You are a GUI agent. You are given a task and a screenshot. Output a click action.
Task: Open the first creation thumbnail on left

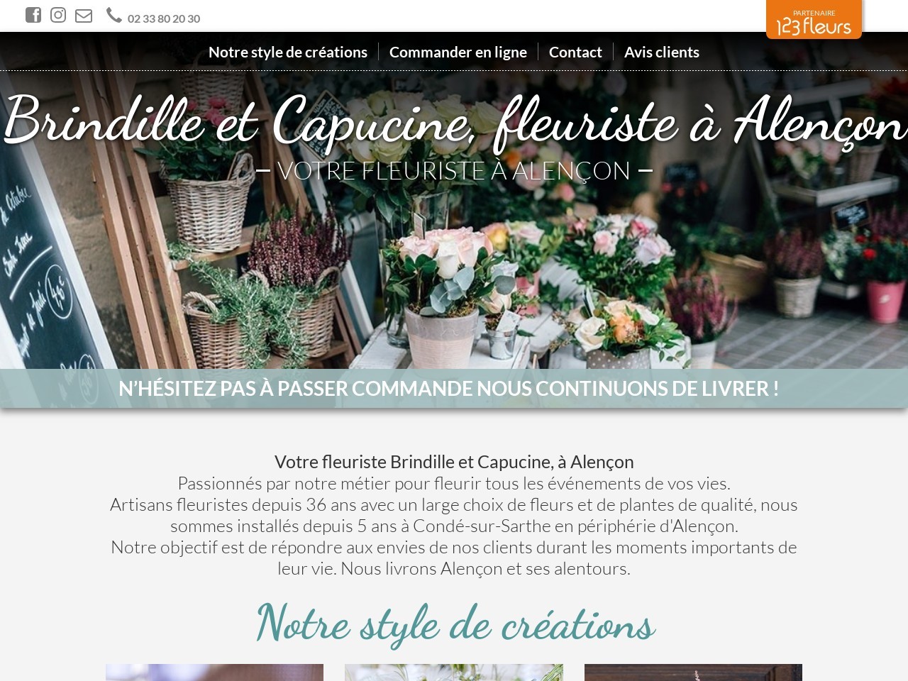(x=214, y=672)
